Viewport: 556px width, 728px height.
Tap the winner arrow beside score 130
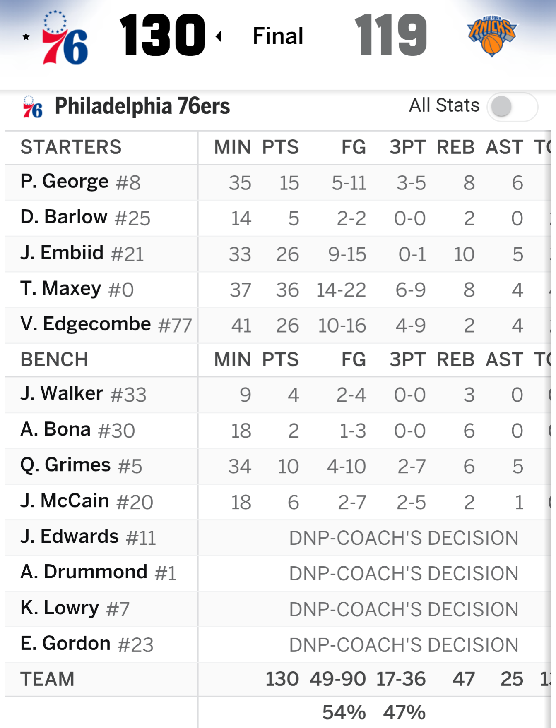point(219,36)
